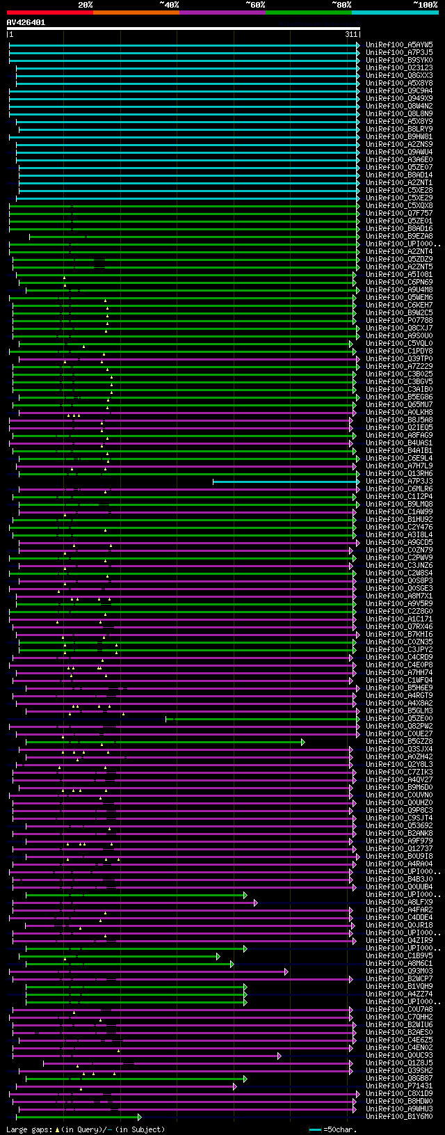Screen dimensions: 445x1135
Task: Select the UniRef100_Q12737 label
Action: (x=399, y=848)
